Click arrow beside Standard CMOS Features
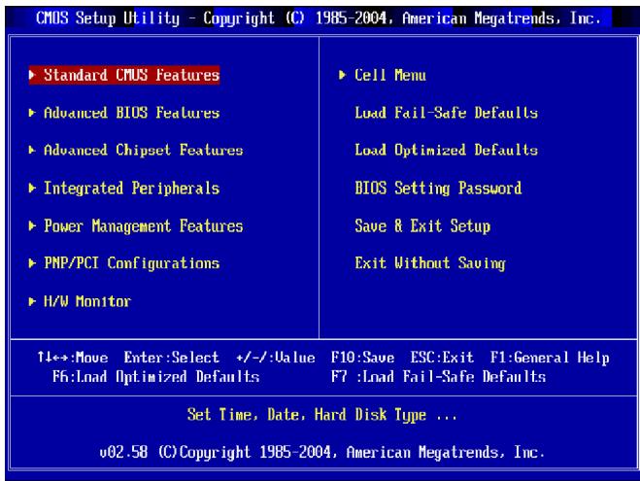Viewport: 640px width, 481px height. click(x=32, y=75)
